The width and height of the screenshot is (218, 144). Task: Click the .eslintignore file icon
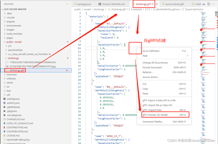(x=5, y=99)
